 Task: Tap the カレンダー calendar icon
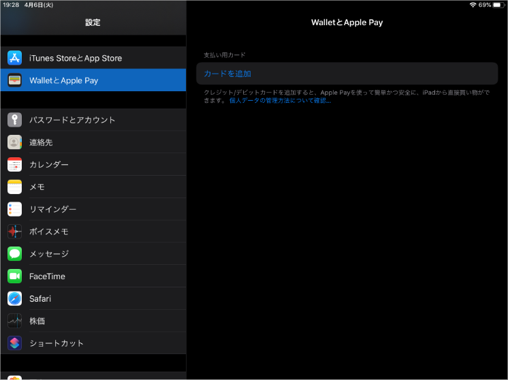(15, 165)
